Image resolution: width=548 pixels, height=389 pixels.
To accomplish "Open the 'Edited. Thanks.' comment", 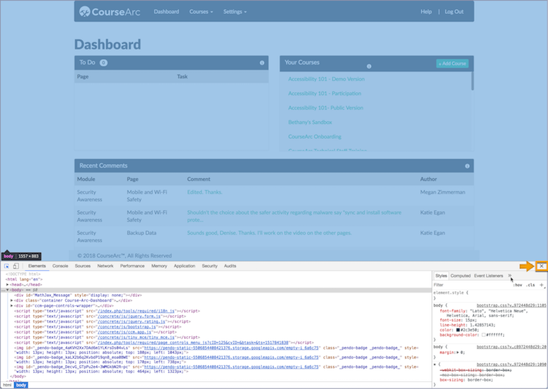I will (x=204, y=192).
